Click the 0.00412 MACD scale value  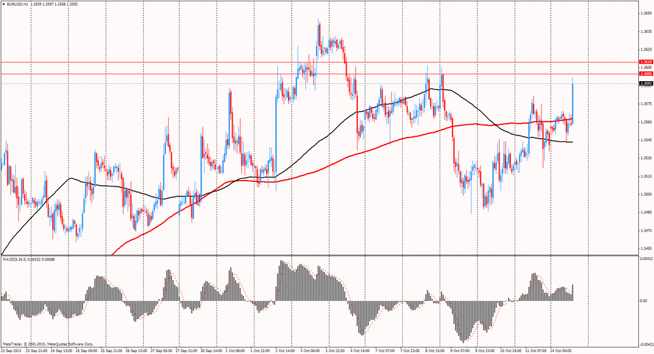click(x=645, y=259)
